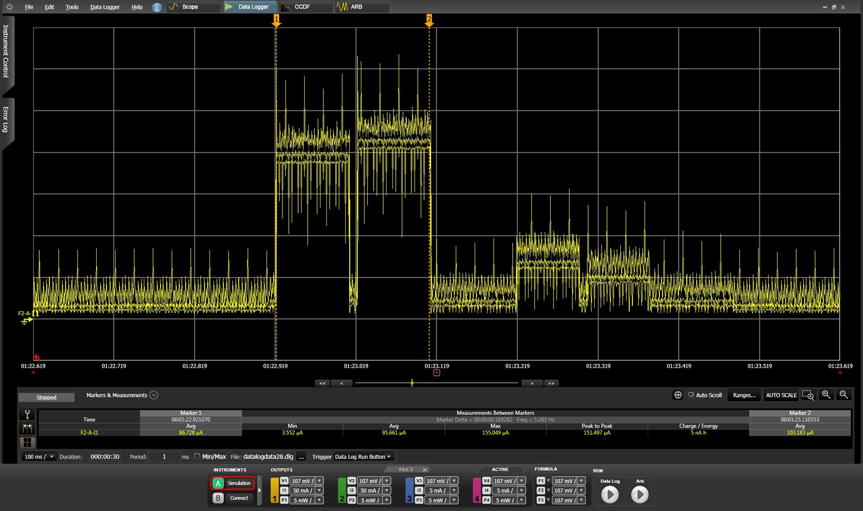
Task: Click the crosshair center icon beside Auto Scroll
Action: (x=678, y=395)
